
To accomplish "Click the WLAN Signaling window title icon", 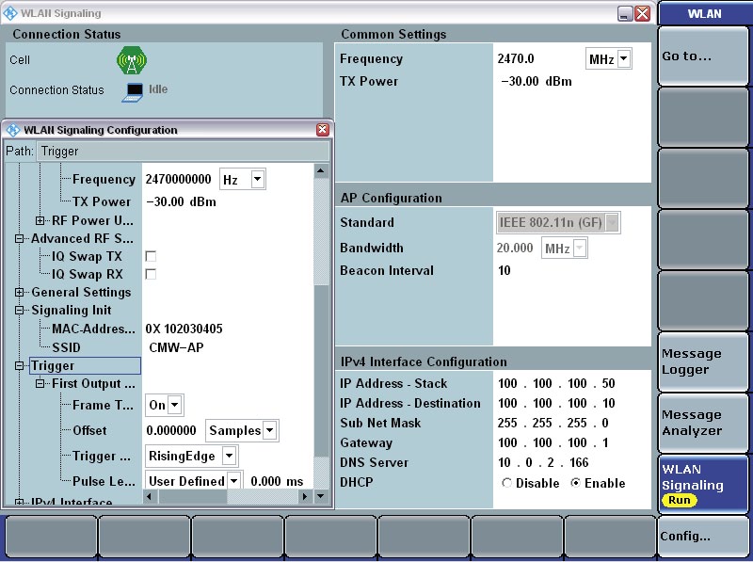I will (x=10, y=13).
